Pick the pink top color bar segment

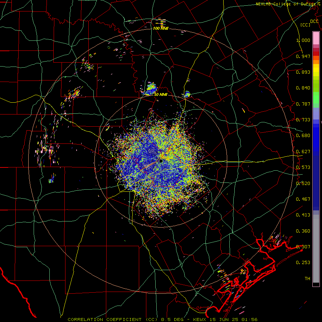point(316,38)
